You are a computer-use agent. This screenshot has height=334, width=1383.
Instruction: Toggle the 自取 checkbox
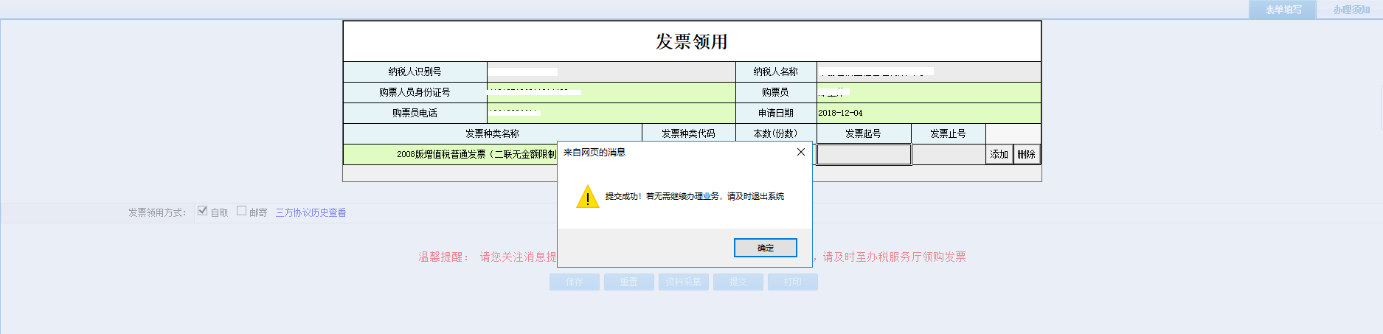tap(203, 211)
